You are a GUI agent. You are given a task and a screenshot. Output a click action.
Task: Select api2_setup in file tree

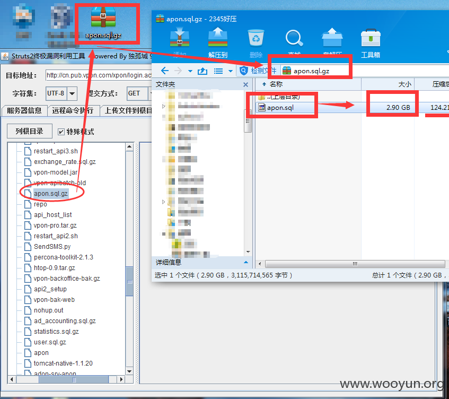point(50,289)
